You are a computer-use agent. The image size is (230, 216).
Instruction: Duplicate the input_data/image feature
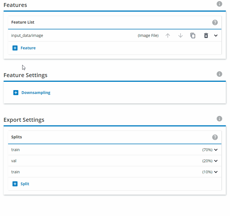(193, 35)
